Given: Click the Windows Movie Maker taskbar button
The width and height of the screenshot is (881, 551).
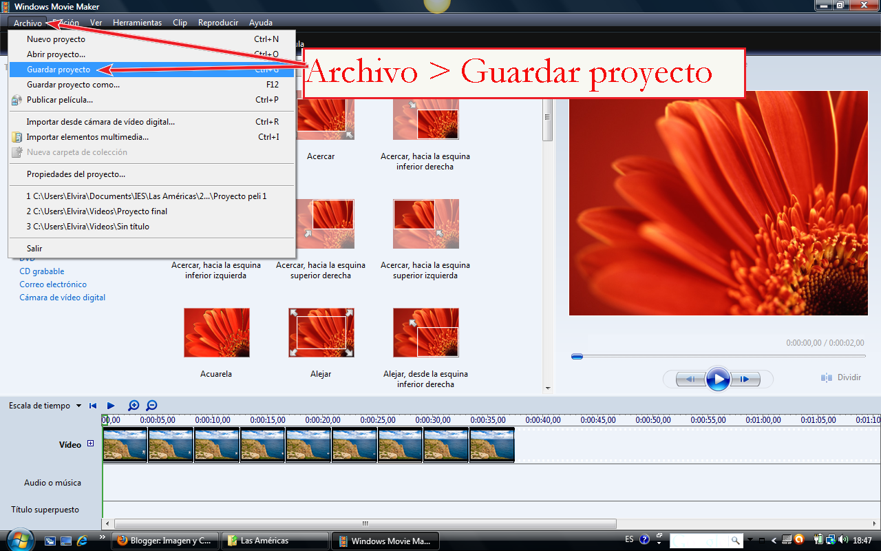Looking at the screenshot, I should 385,541.
